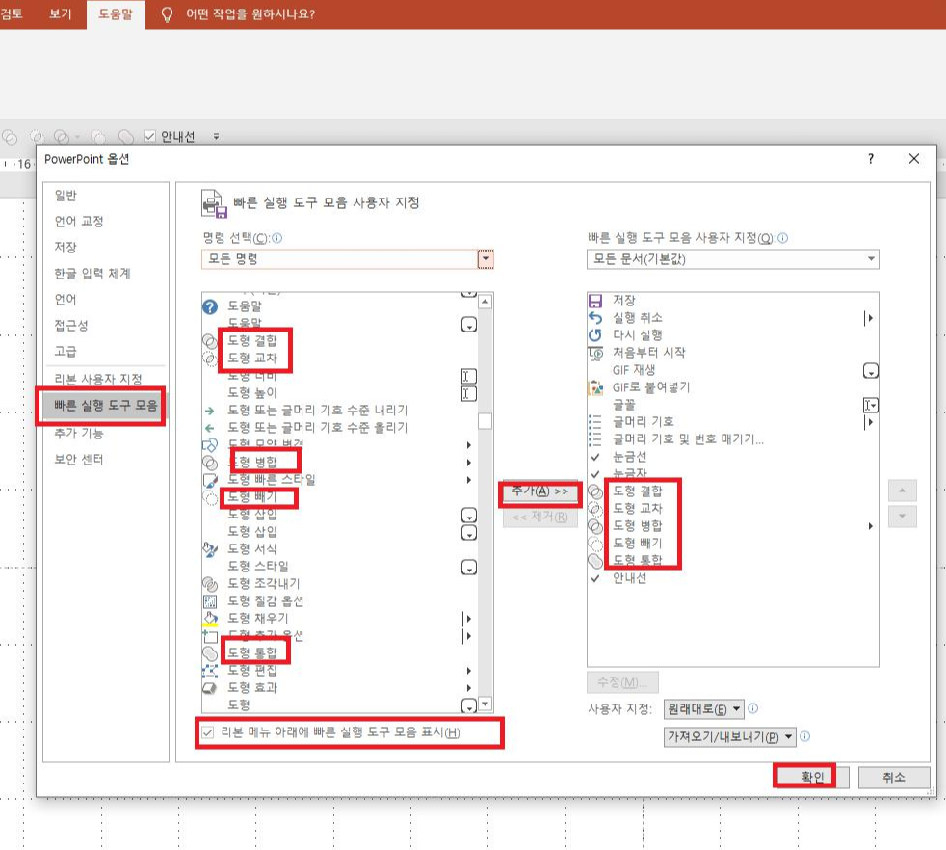Toggle 리본 메뉴 아래에 빠른 실행 도구 모음 표시 checkbox

(x=208, y=732)
